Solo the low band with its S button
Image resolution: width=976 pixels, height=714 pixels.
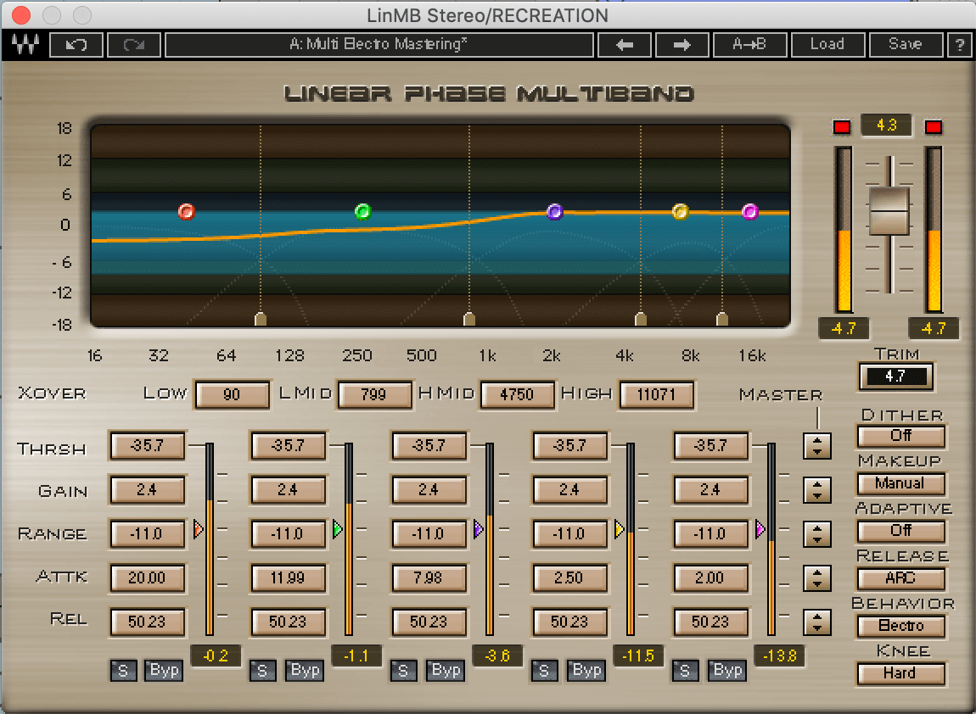[x=123, y=671]
